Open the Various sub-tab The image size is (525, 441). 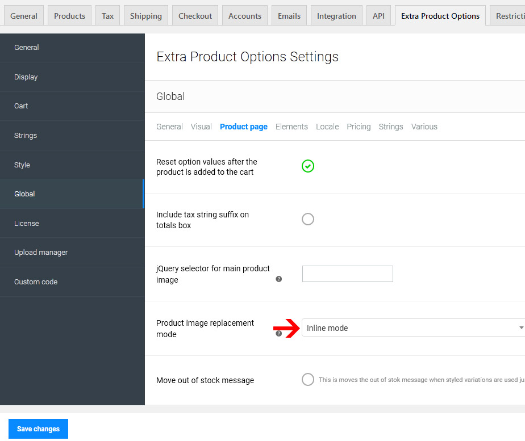[424, 127]
